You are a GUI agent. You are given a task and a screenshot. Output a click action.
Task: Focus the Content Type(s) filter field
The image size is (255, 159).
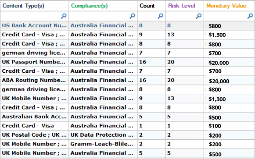click(x=35, y=16)
